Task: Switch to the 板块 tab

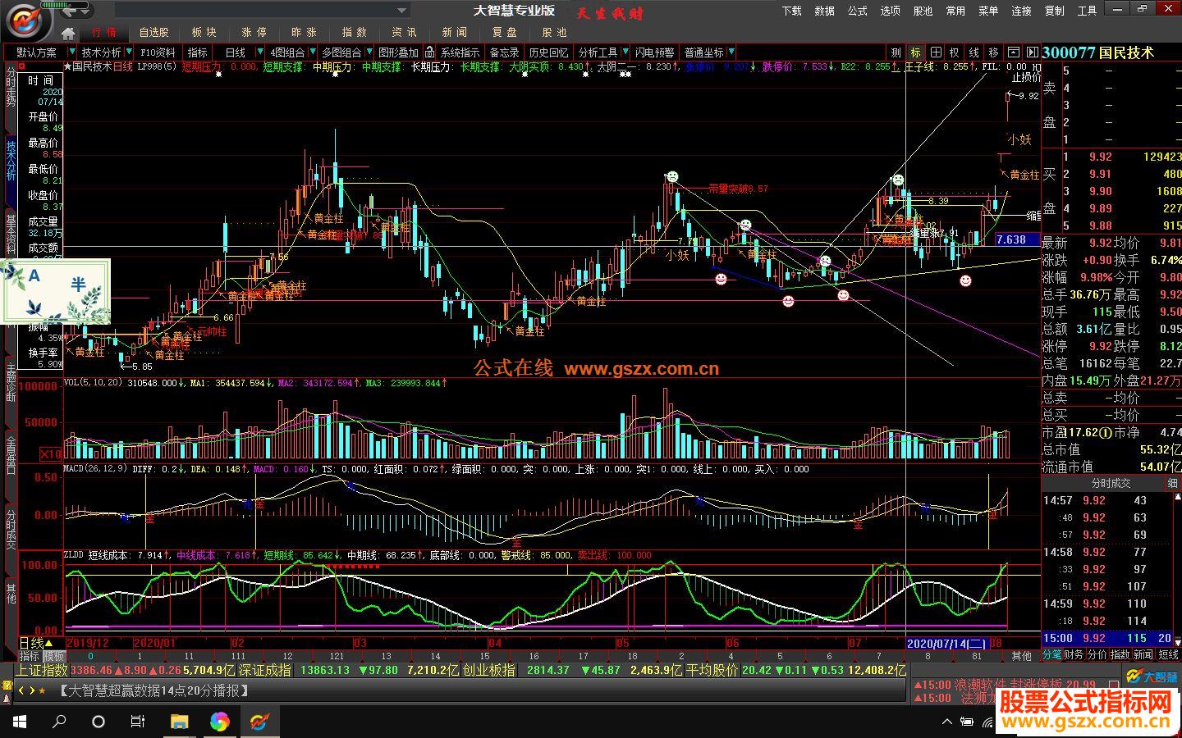Action: click(204, 33)
